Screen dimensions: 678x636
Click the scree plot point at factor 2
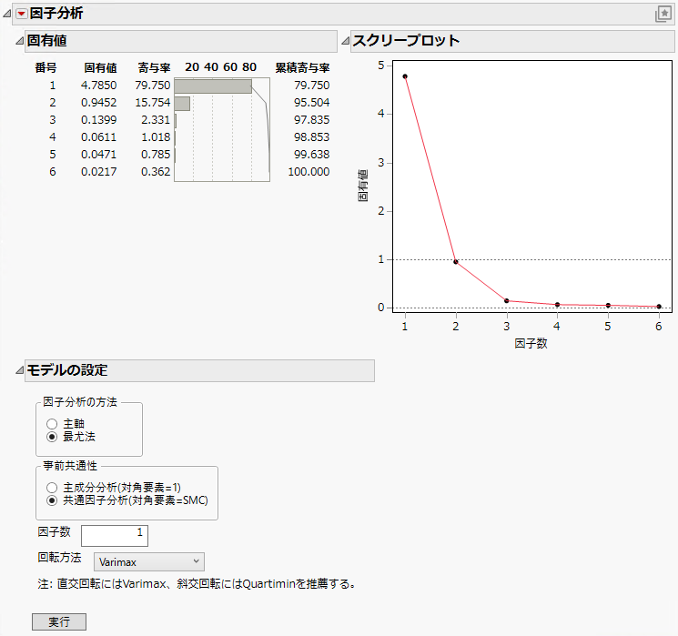tap(456, 262)
